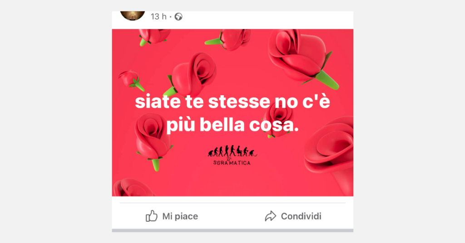Click the gray separator bar below the post

pos(232,230)
